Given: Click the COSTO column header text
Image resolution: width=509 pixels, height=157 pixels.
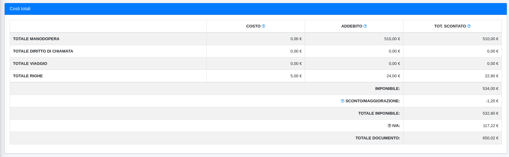Looking at the screenshot, I should (x=253, y=26).
